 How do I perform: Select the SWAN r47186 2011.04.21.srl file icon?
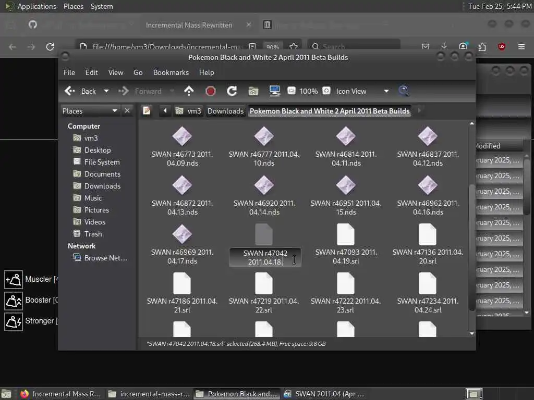[182, 283]
